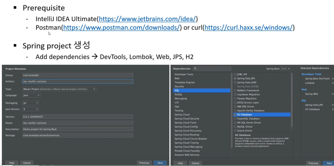Click Help in Project Metadata dialog
Image resolution: width=334 pixels, height=166 pixels.
coord(12,163)
